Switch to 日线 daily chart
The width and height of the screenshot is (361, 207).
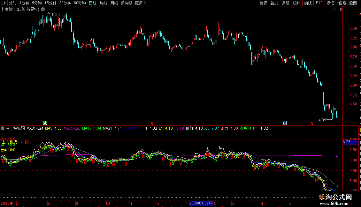coord(93,3)
